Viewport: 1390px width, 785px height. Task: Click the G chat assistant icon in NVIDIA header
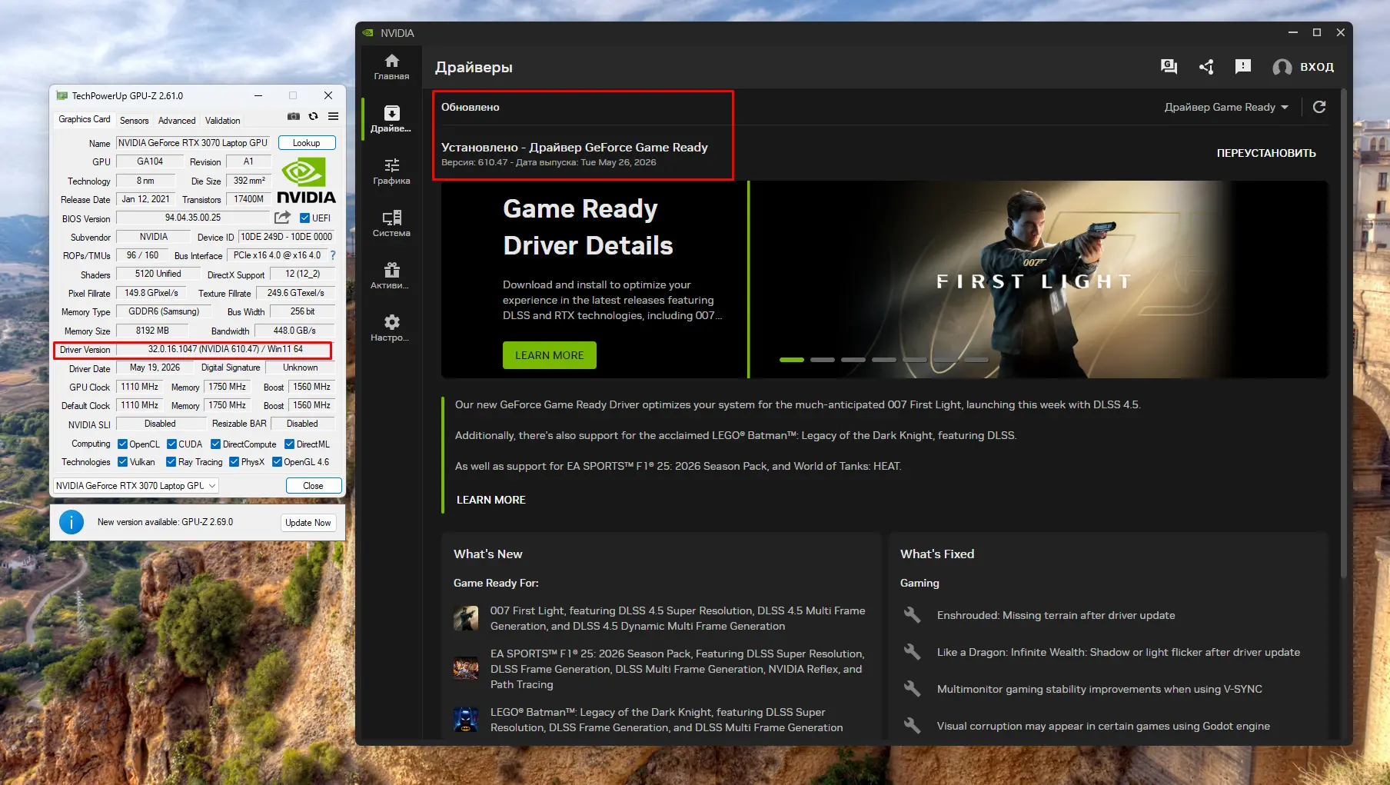click(x=1169, y=67)
